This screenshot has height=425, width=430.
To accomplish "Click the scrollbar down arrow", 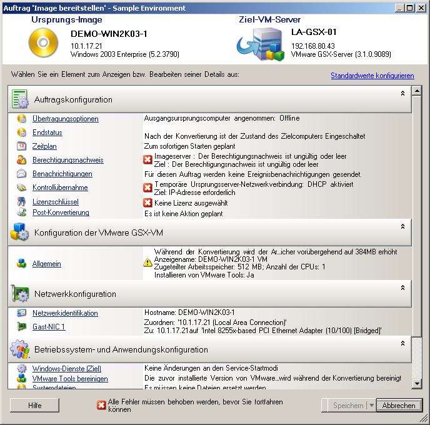I will point(417,384).
